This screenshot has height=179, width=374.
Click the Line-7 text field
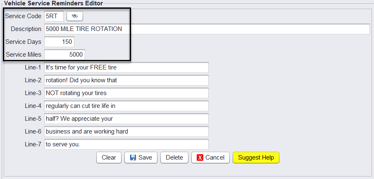click(x=126, y=144)
